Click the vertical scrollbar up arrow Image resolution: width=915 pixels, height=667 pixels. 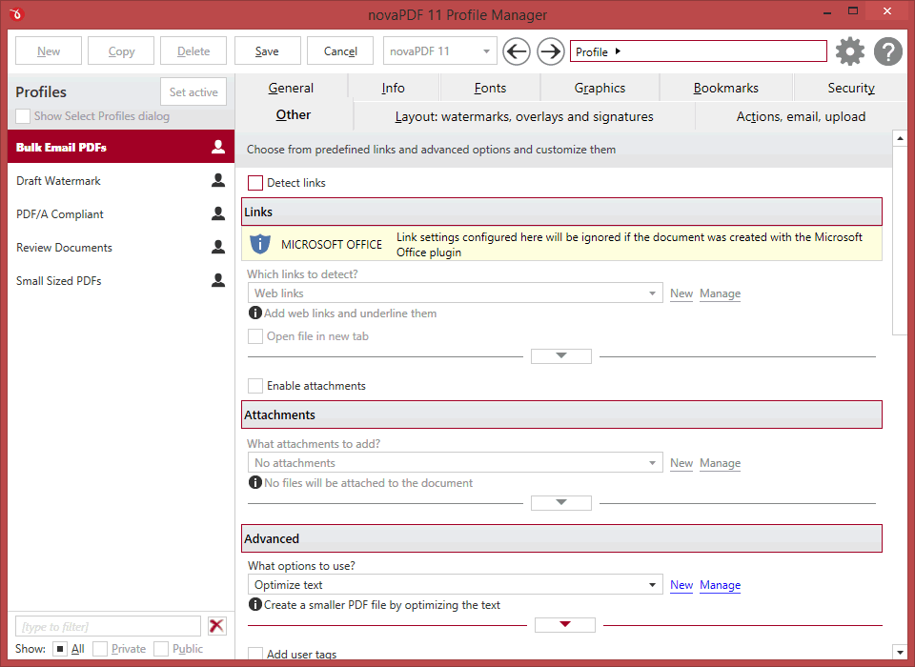[899, 138]
